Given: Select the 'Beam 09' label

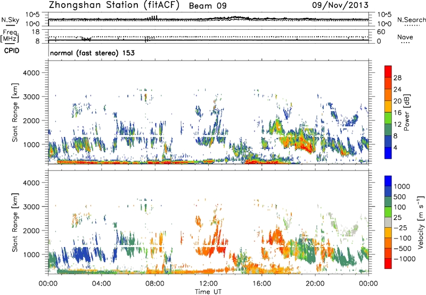Looking at the screenshot, I should pyautogui.click(x=208, y=6).
